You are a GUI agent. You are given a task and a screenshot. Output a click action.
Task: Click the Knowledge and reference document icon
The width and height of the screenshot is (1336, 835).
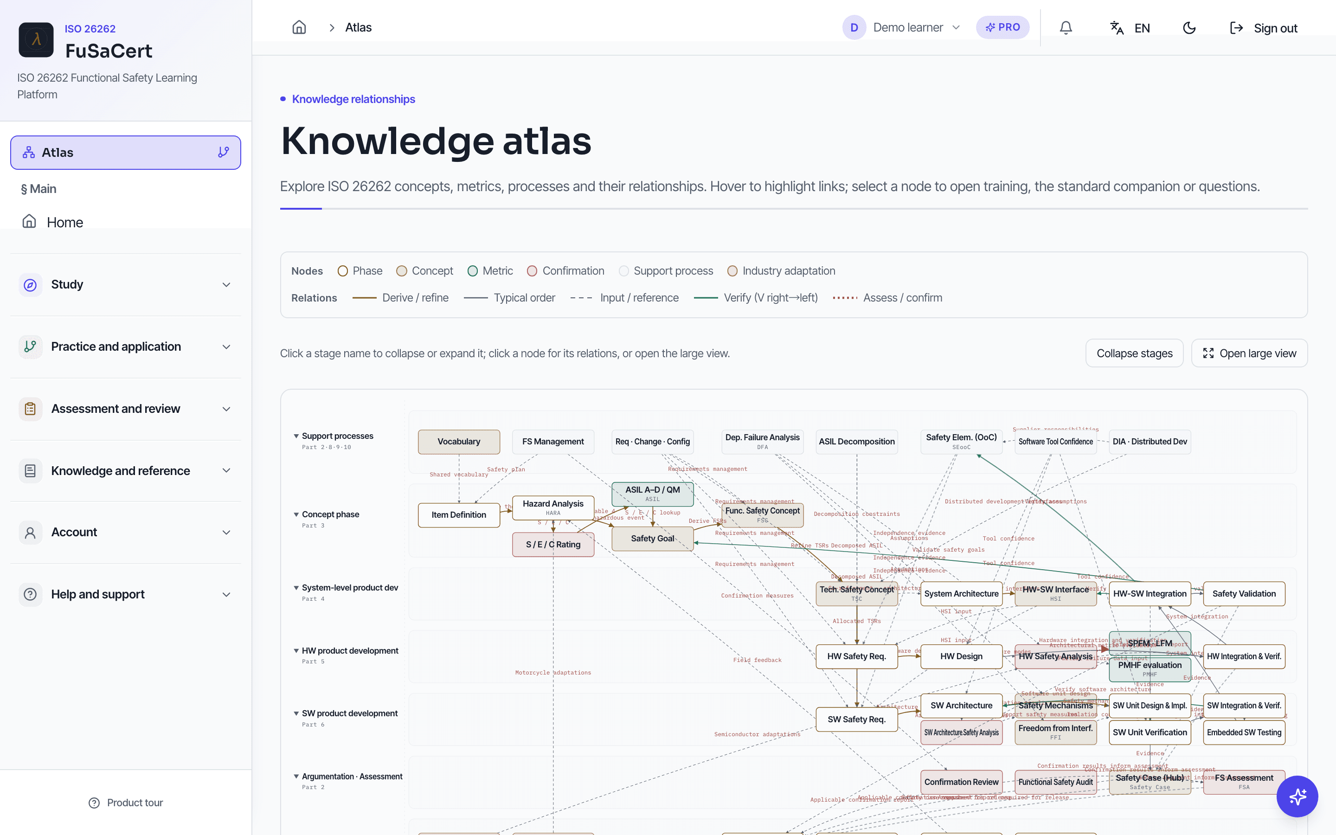point(30,470)
